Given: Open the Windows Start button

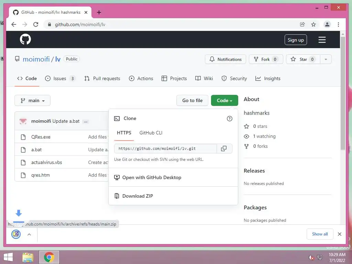Looking at the screenshot, I should [8, 257].
